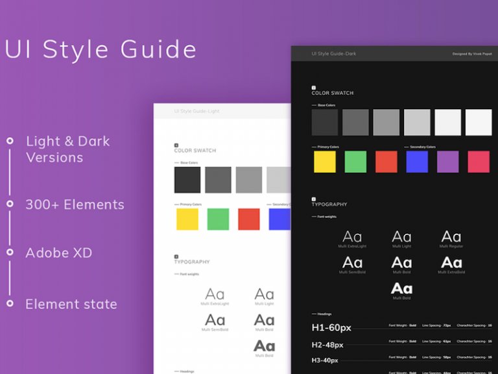
Task: Pick the red swatch in the light guide
Action: pos(249,219)
